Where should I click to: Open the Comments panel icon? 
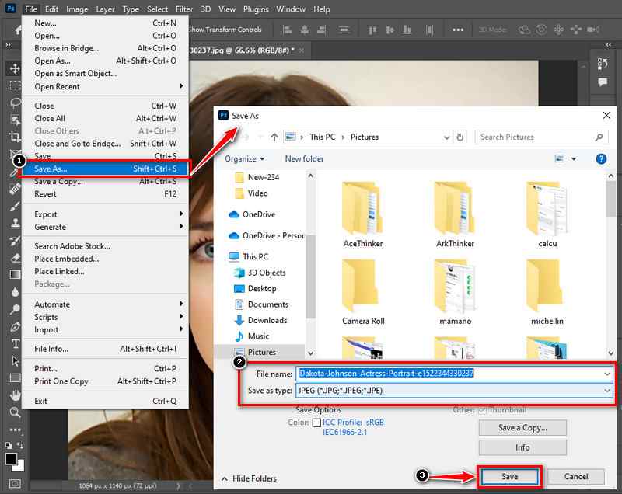603,82
